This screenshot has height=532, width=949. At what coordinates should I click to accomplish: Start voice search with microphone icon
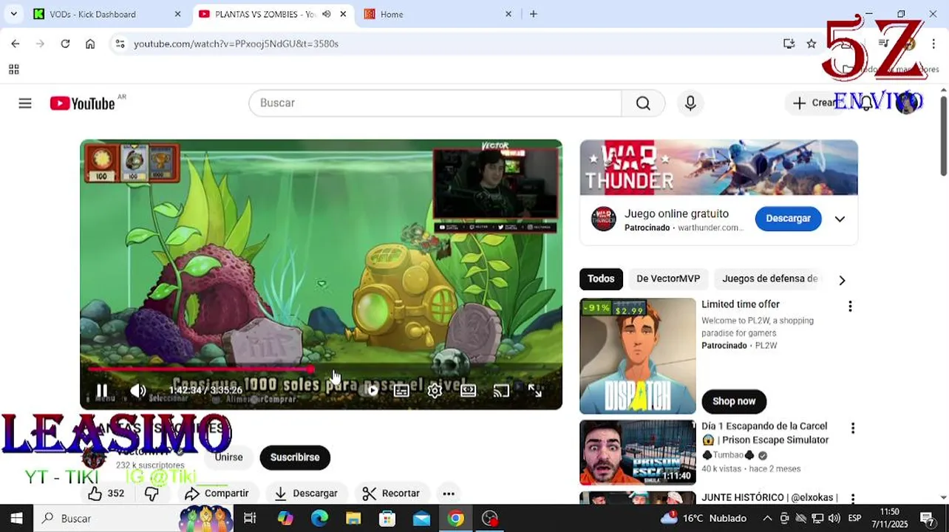[690, 103]
